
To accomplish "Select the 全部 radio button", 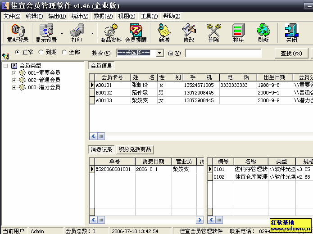I will [64, 52].
